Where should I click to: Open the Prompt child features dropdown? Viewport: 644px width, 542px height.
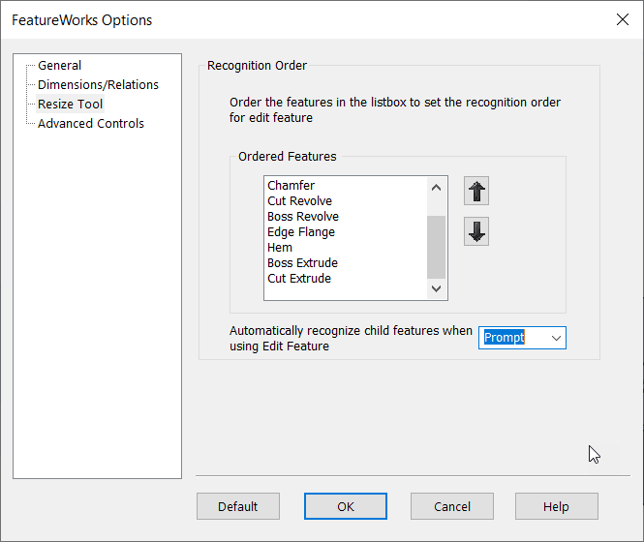(x=522, y=338)
